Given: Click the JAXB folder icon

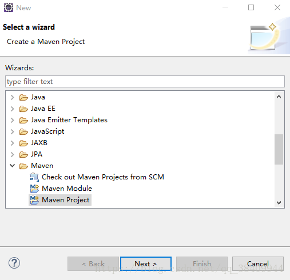Looking at the screenshot, I should point(23,143).
